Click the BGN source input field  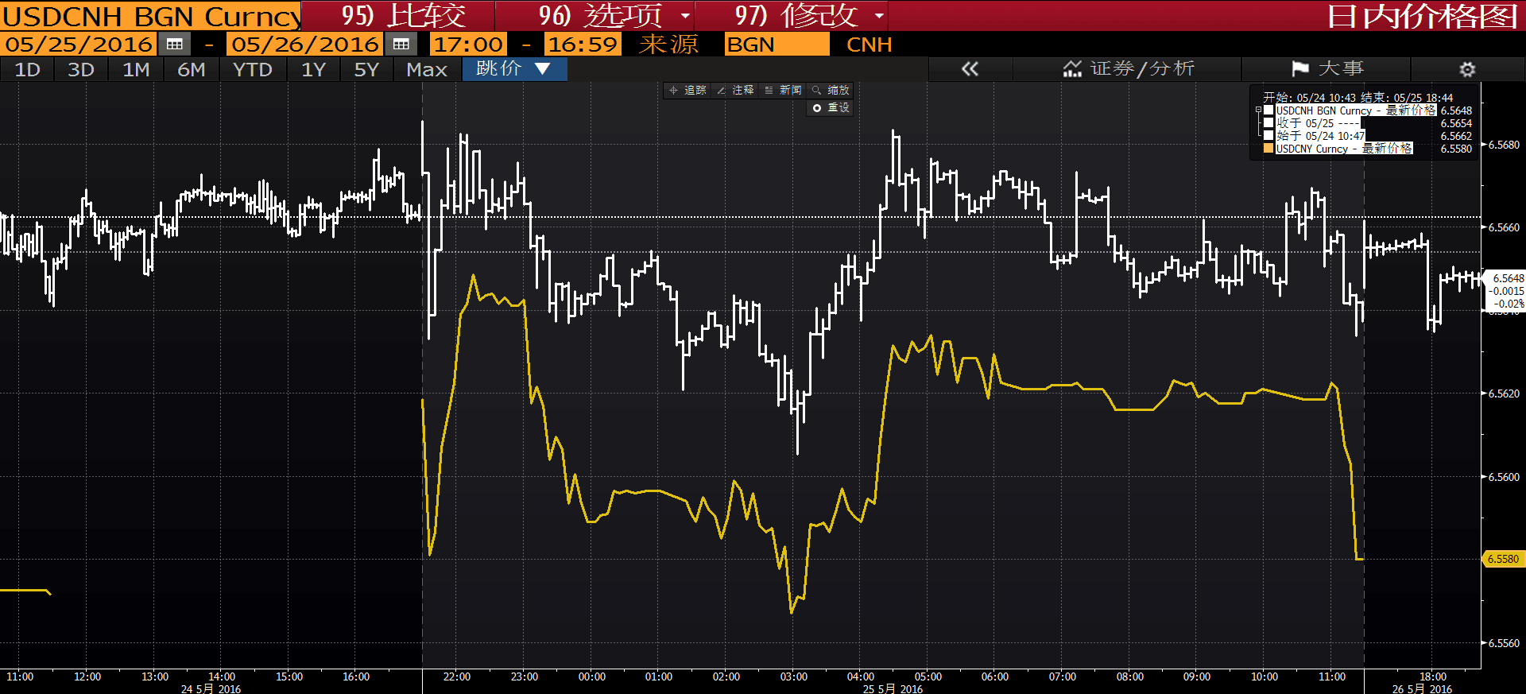click(x=777, y=45)
